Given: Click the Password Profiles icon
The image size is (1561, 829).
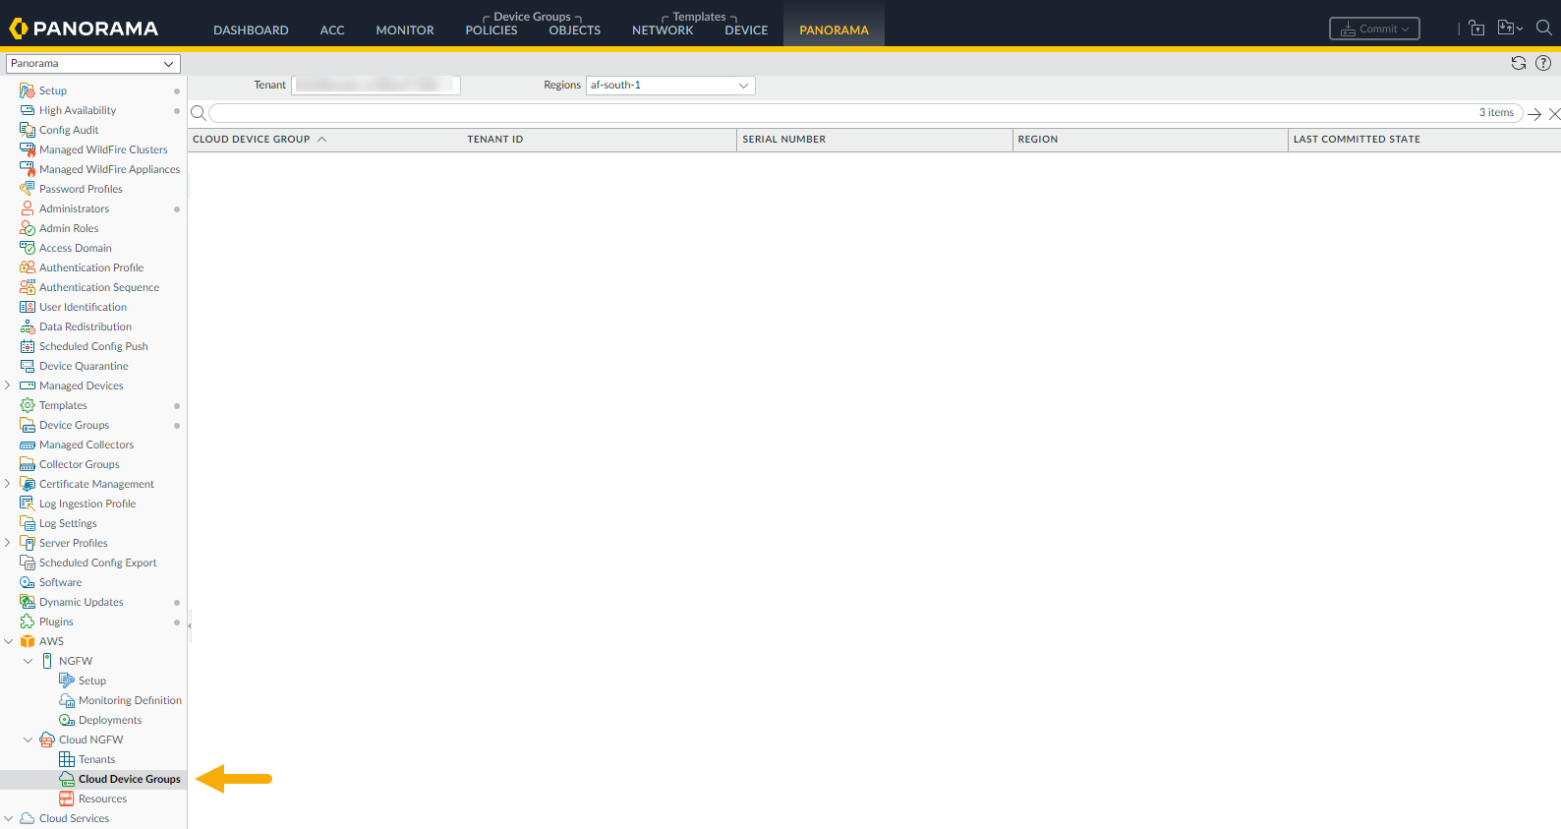Looking at the screenshot, I should click(28, 189).
